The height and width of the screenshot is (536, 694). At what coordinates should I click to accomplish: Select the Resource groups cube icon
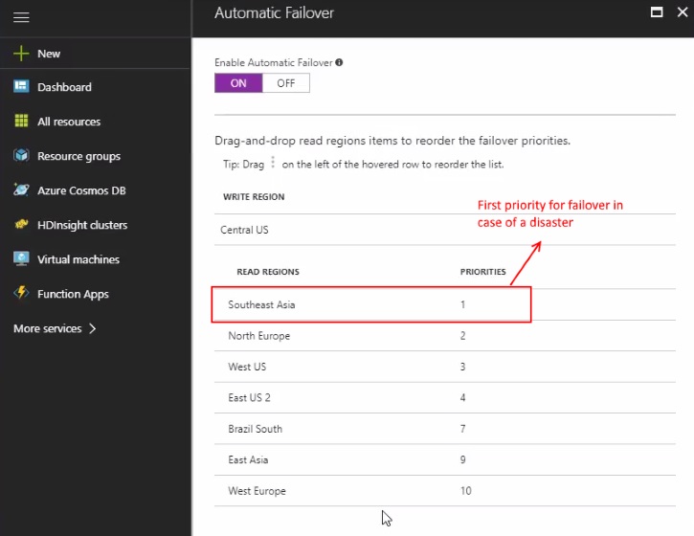(x=21, y=156)
